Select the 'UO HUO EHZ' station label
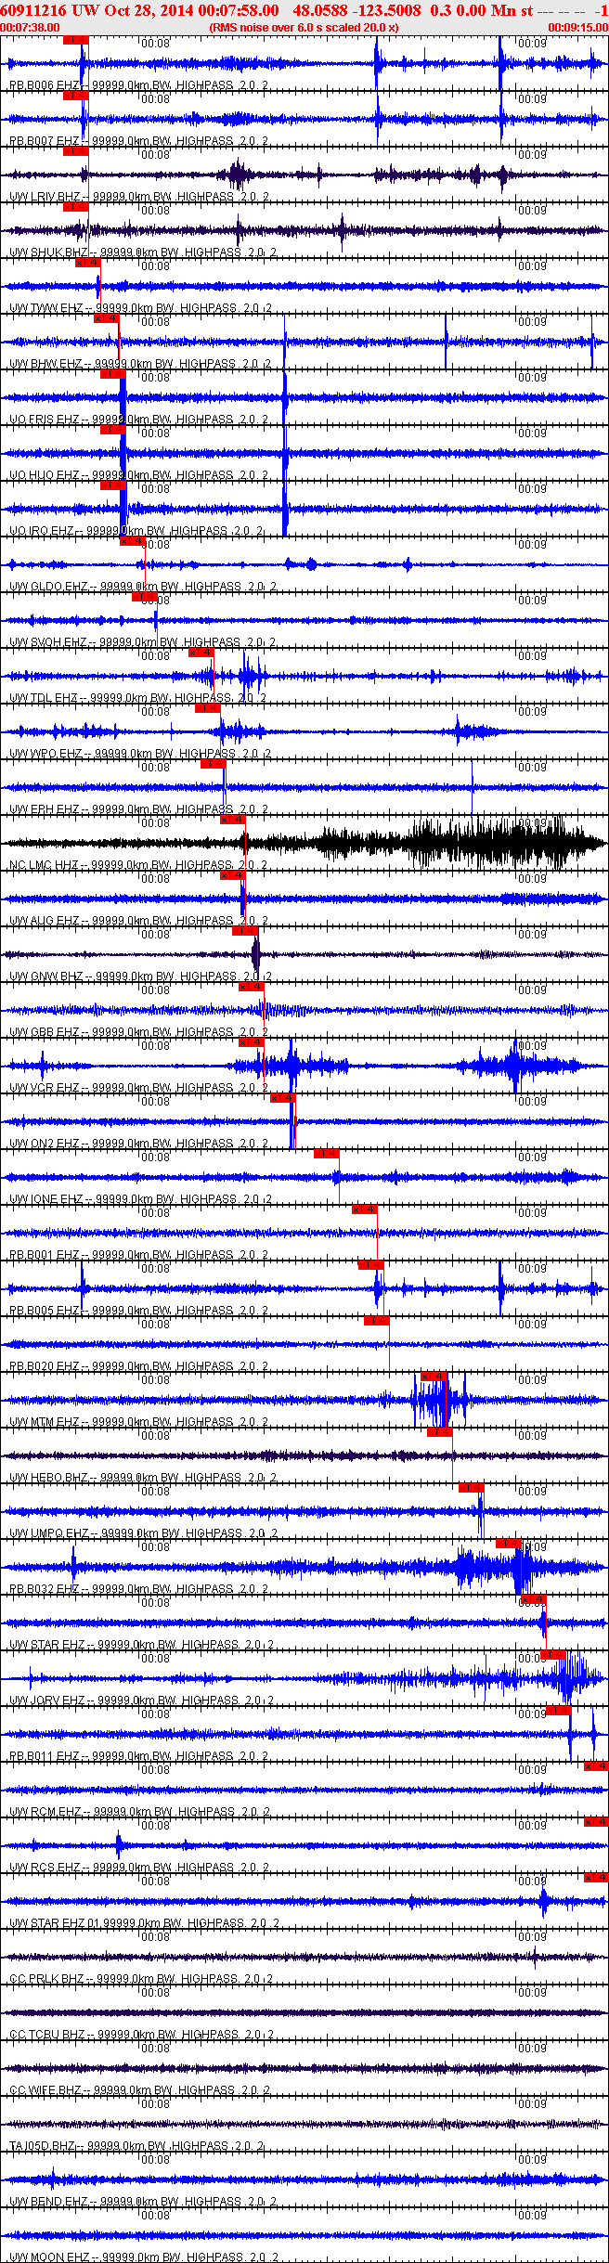 45,475
